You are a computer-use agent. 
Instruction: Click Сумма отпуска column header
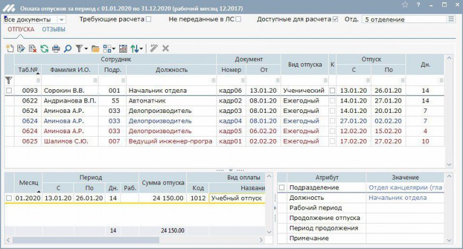[163, 182]
